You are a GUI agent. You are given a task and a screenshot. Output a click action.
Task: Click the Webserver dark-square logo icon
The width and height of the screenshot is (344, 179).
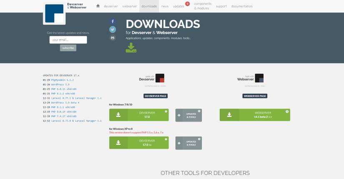[x=259, y=78]
